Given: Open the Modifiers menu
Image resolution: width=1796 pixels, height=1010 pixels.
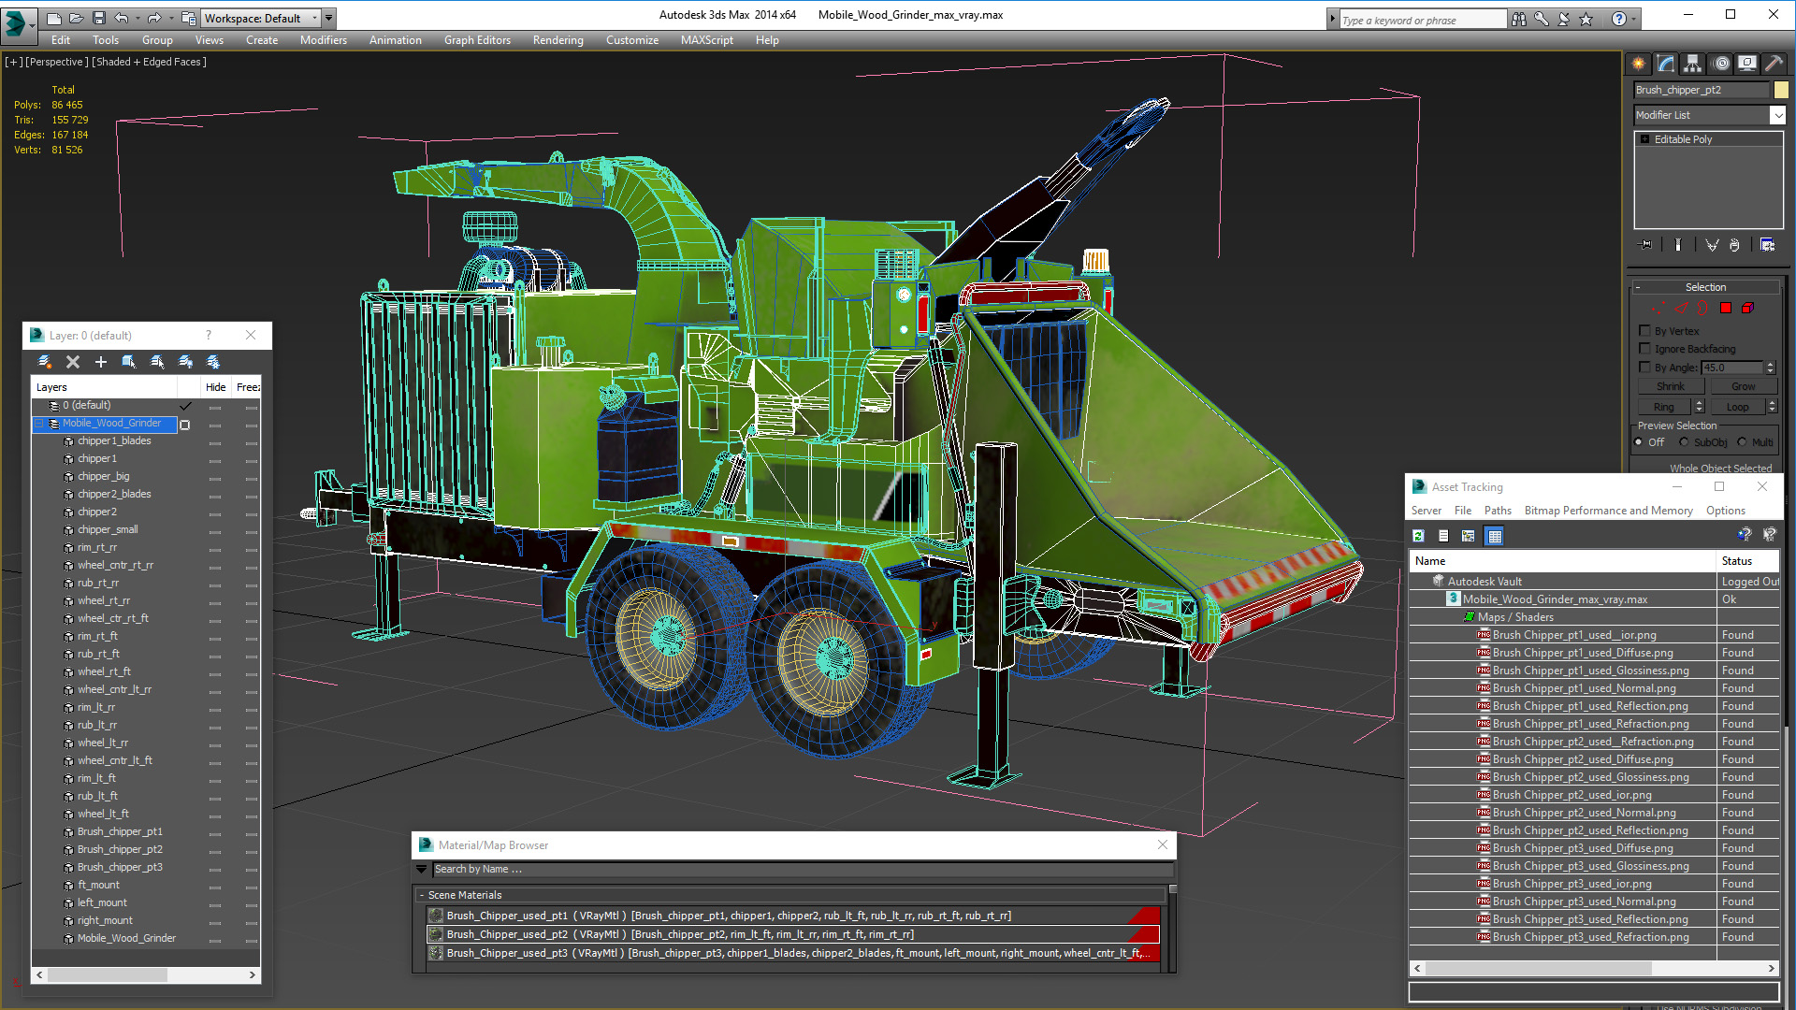Looking at the screenshot, I should 324,40.
